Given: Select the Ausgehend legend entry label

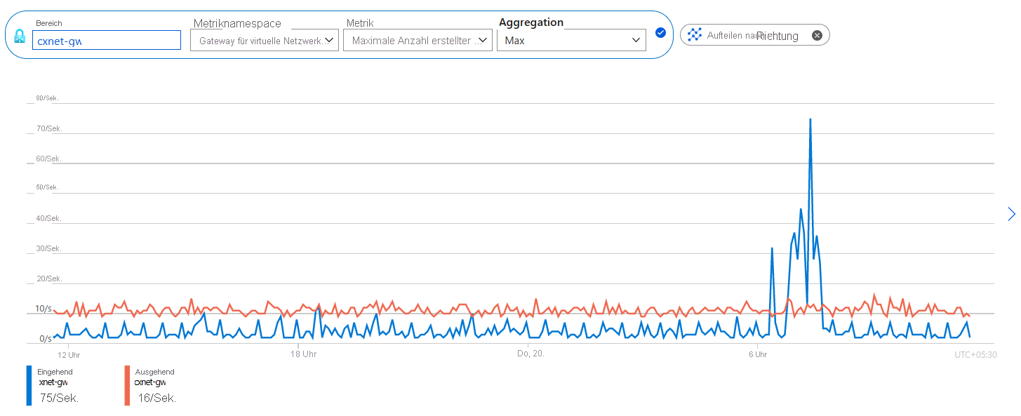Looking at the screenshot, I should [154, 372].
